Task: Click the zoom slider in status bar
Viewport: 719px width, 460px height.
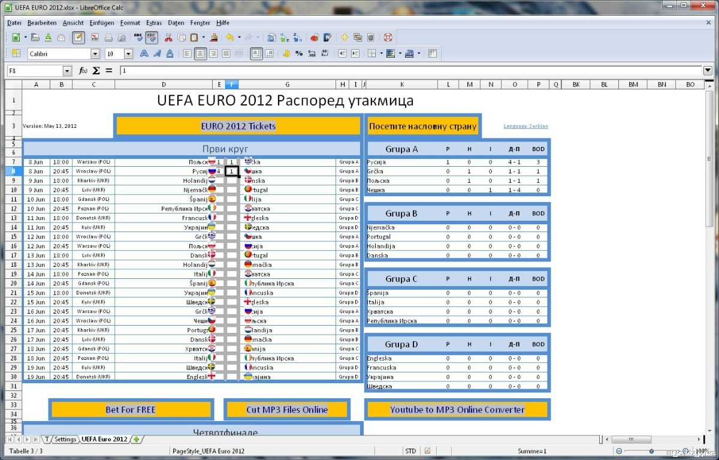Action: point(652,451)
